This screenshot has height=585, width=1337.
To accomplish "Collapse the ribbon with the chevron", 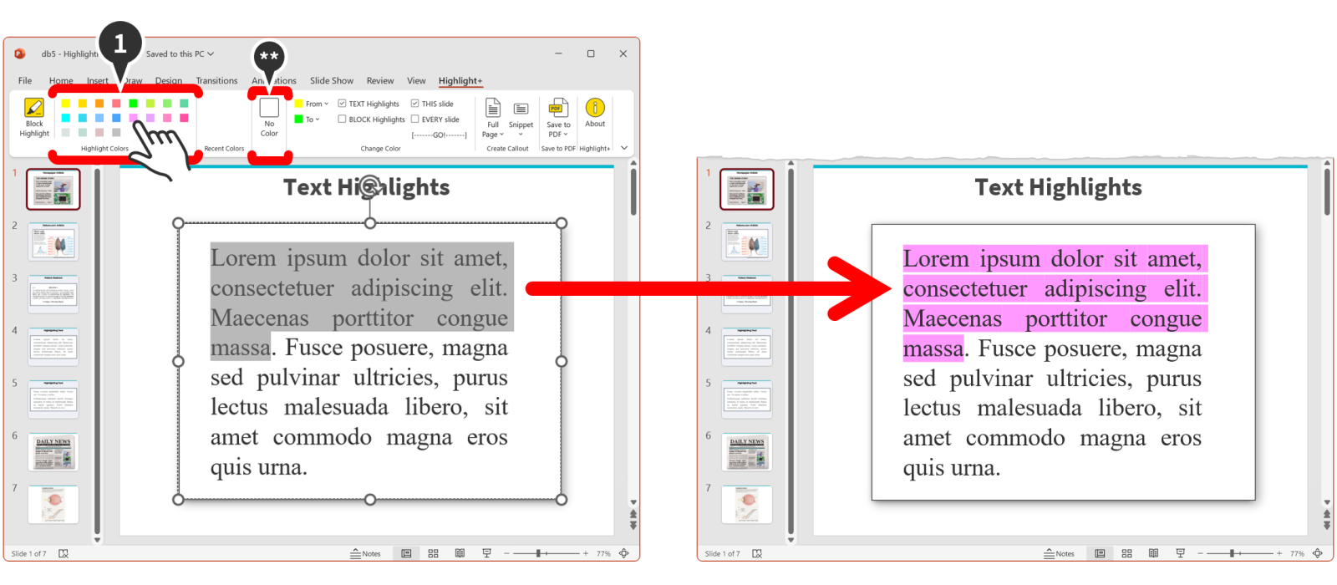I will (x=624, y=148).
